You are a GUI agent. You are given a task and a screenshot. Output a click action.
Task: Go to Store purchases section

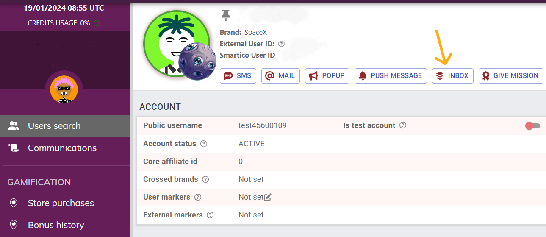61,203
